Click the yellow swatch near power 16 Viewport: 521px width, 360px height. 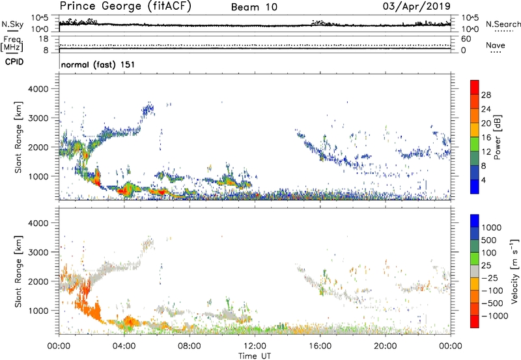click(475, 130)
